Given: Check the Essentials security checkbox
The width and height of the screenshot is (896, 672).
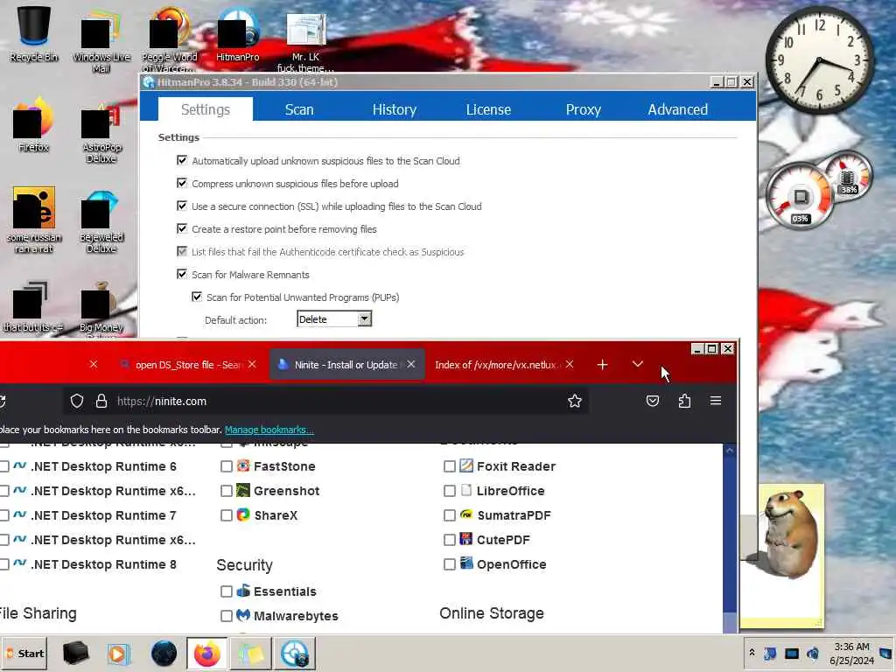Looking at the screenshot, I should click(227, 592).
